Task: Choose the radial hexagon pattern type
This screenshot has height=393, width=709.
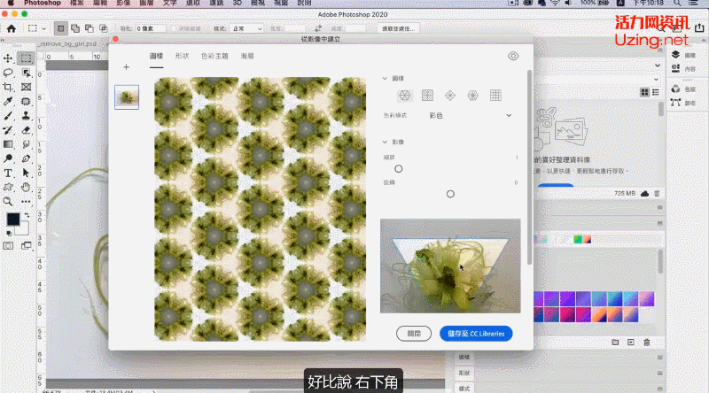Action: 473,96
